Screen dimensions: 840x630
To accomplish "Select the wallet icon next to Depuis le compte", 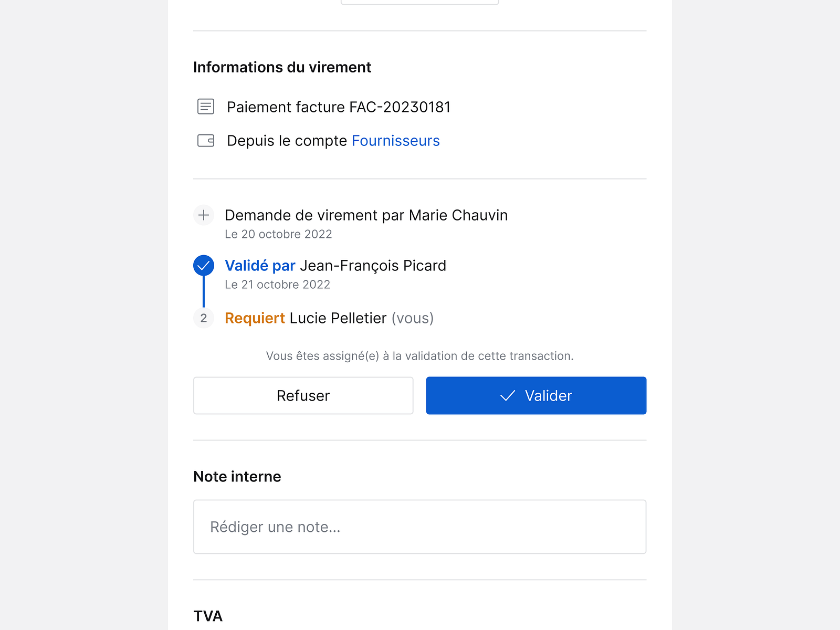I will pos(205,140).
